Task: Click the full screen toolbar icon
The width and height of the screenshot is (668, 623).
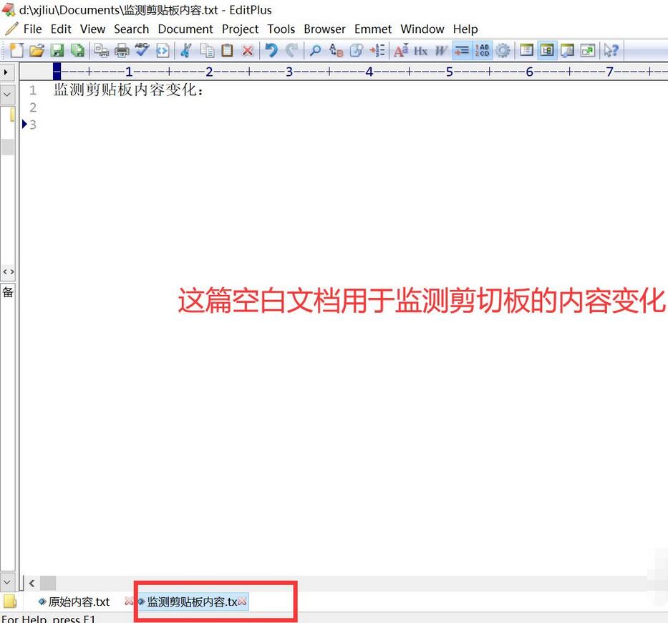Action: pos(588,50)
